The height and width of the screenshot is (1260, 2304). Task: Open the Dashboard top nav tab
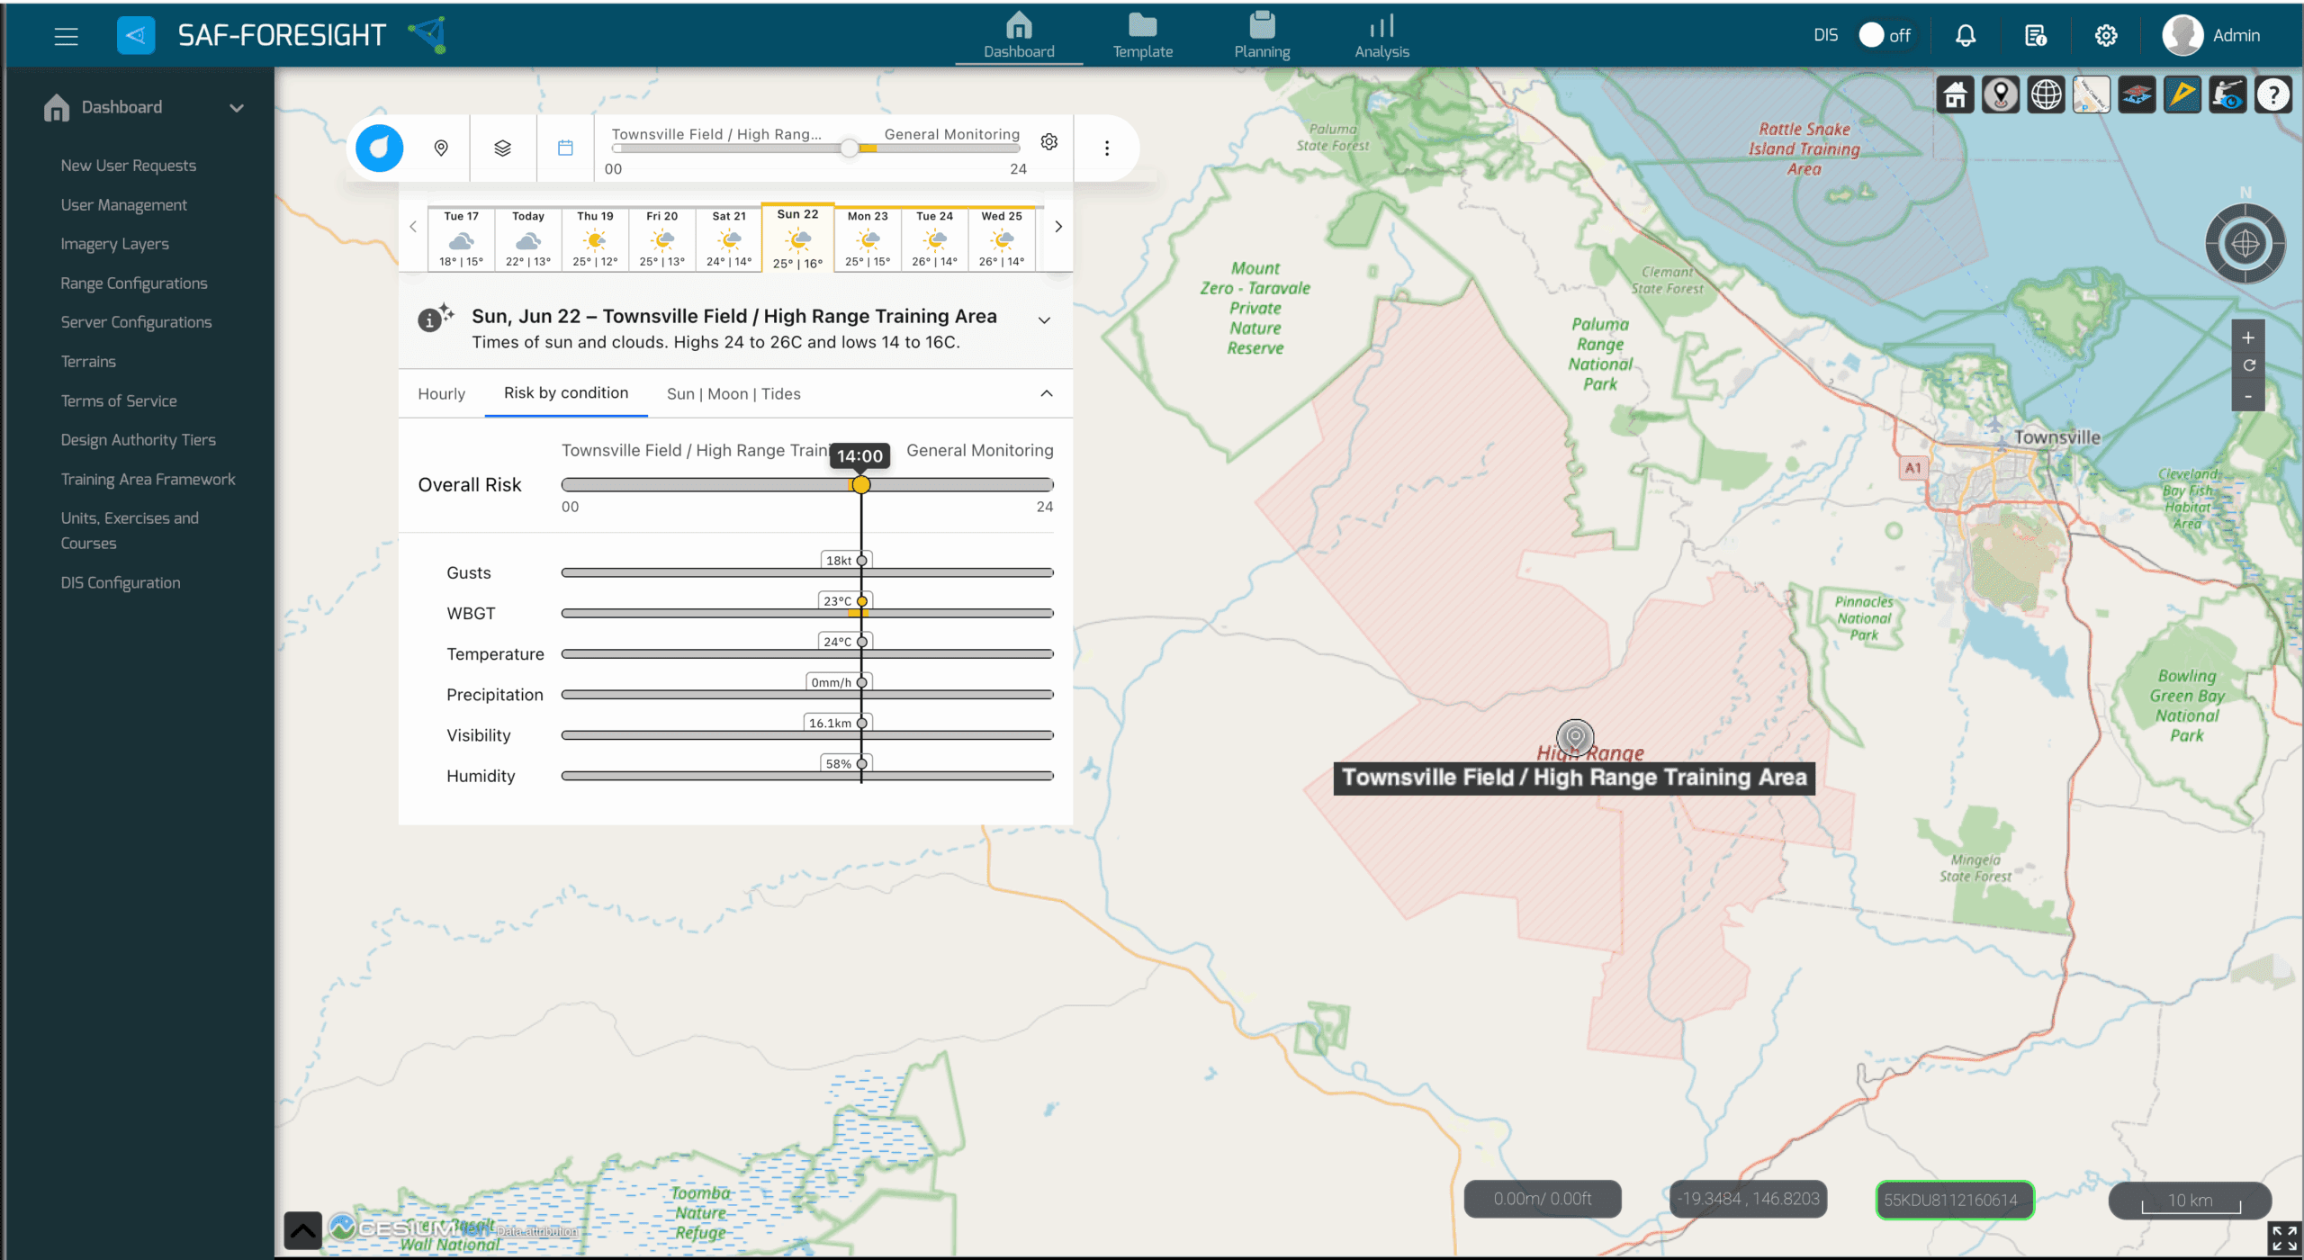click(1019, 35)
